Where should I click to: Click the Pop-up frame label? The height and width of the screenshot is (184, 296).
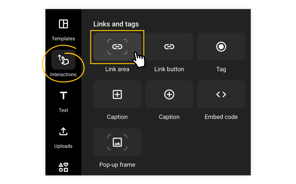point(117,165)
